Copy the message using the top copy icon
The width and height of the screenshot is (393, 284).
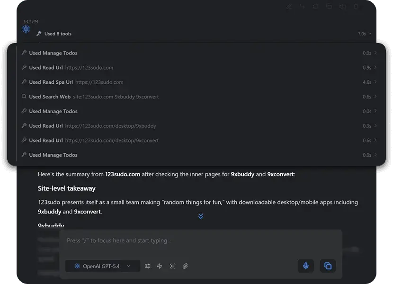pos(329,7)
